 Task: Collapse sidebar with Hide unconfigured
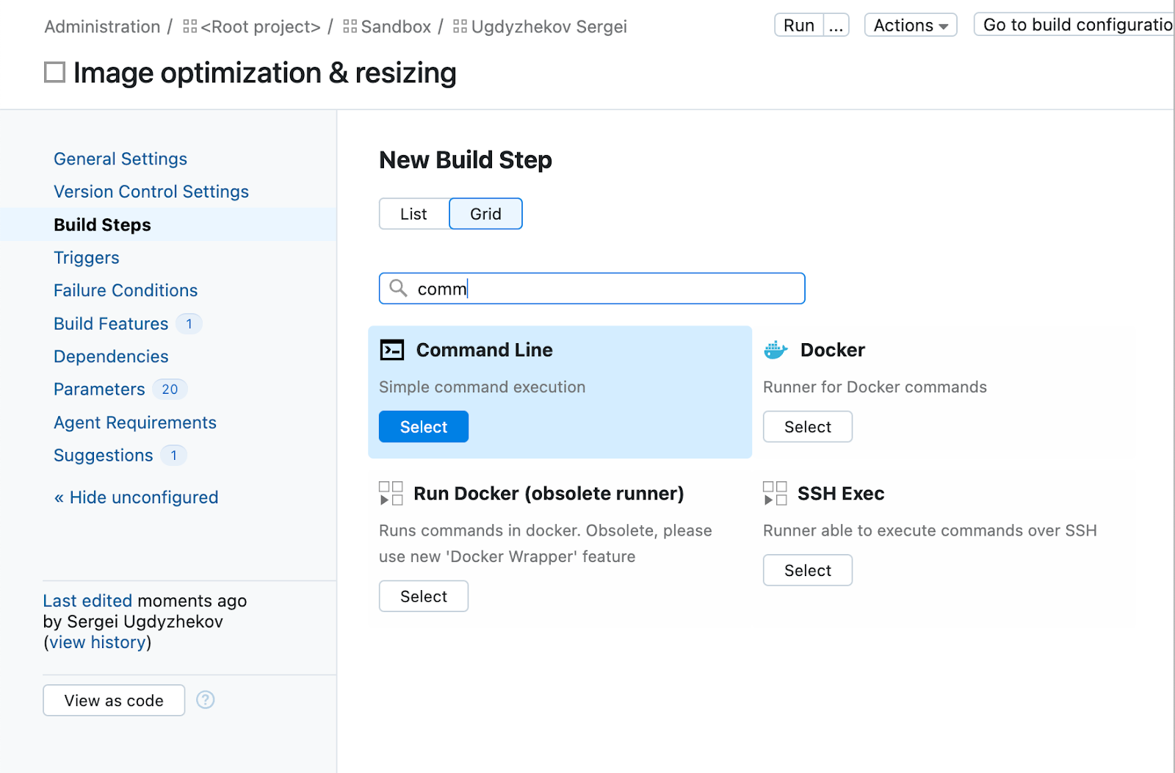(x=136, y=497)
